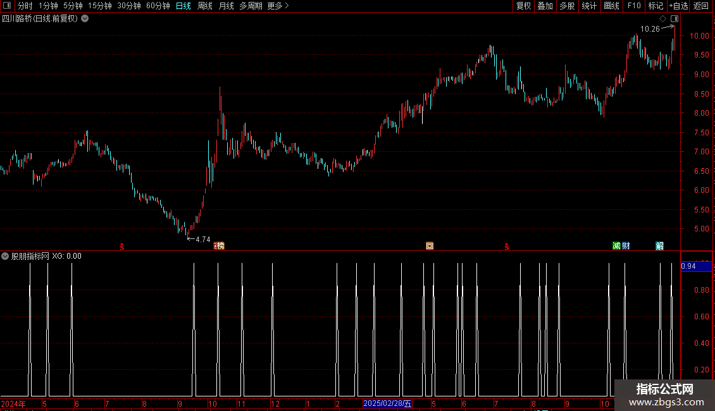Select the 15分钟 period
Screen dimensions: 715x411
tap(100, 6)
